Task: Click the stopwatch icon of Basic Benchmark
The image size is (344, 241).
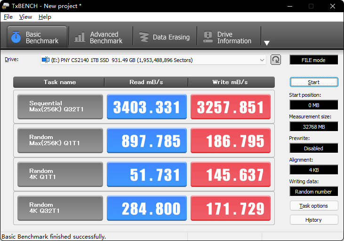Action: [16, 37]
